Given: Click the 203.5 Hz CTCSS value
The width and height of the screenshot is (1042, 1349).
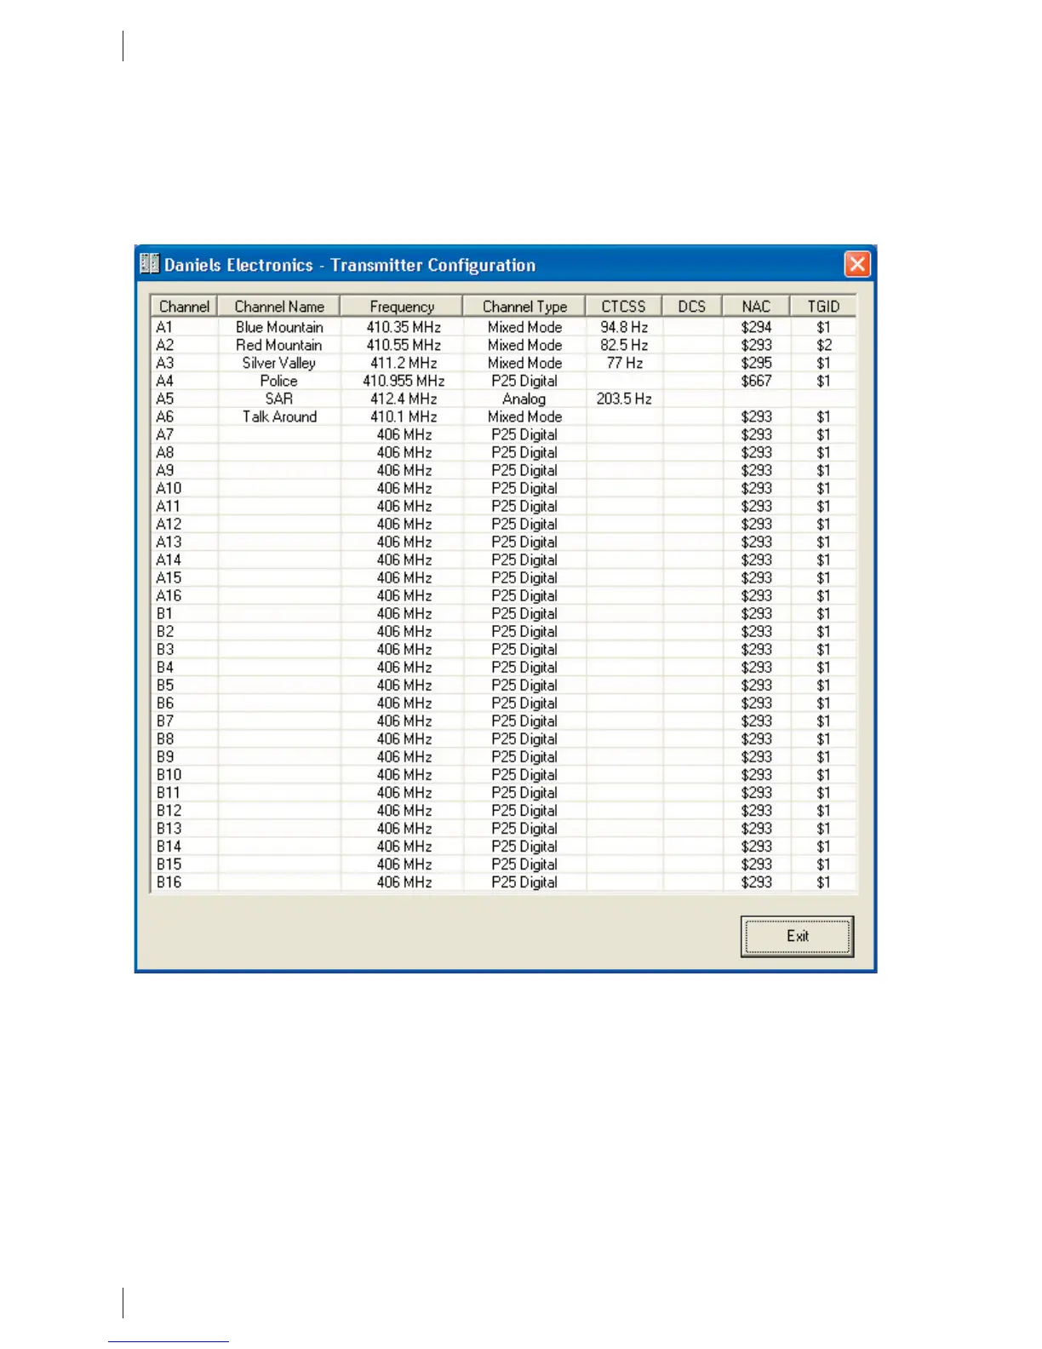Looking at the screenshot, I should tap(624, 399).
